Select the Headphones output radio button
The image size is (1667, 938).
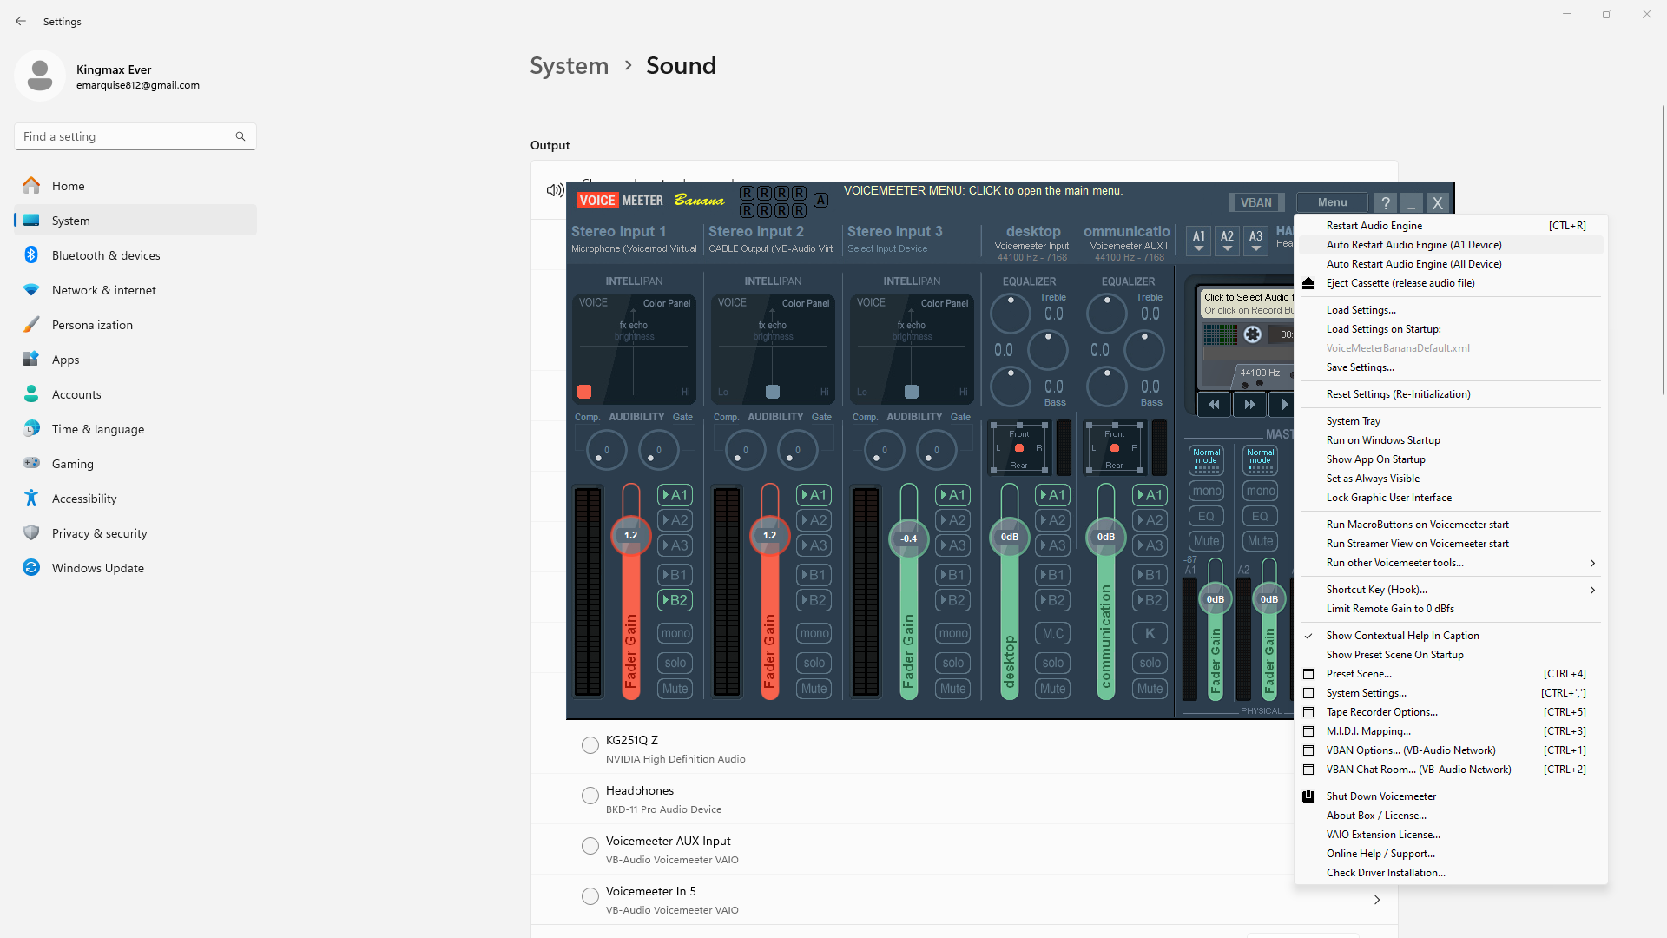(590, 796)
